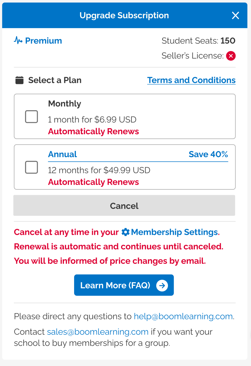Screen dimensions: 251x366
Task: Click the arrow icon in Learn More button
Action: (x=162, y=285)
